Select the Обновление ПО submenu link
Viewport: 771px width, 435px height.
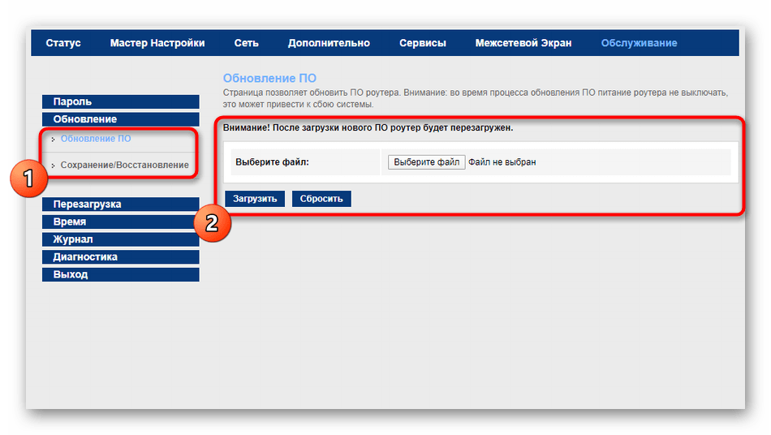point(96,139)
